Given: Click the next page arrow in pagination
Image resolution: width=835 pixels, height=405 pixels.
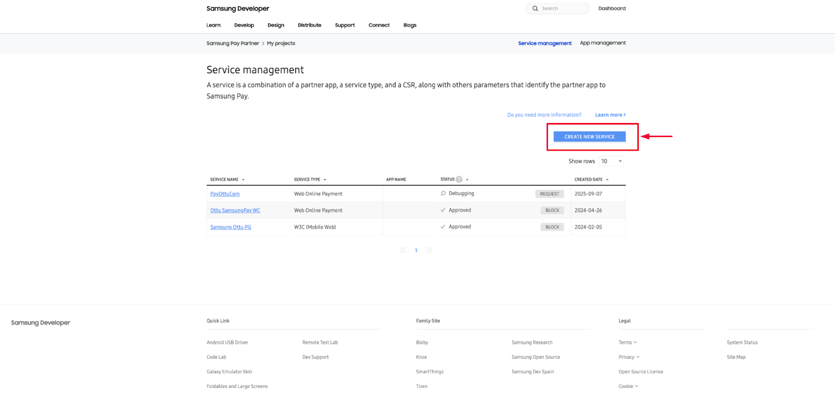Looking at the screenshot, I should point(429,251).
